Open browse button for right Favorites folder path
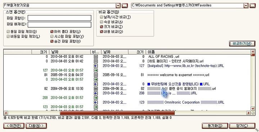The image size is (259, 132). click(253, 6)
